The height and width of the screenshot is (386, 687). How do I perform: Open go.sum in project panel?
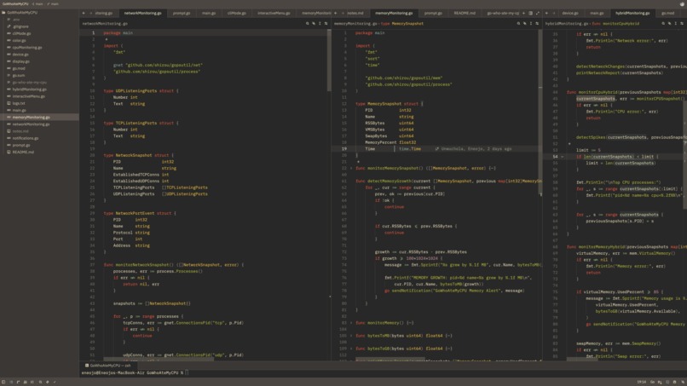click(x=19, y=75)
